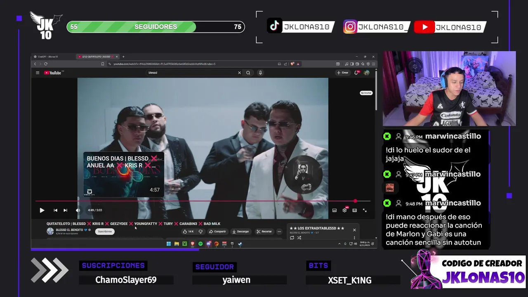Open the YouTube hamburger guide menu
The height and width of the screenshot is (297, 528).
click(38, 73)
